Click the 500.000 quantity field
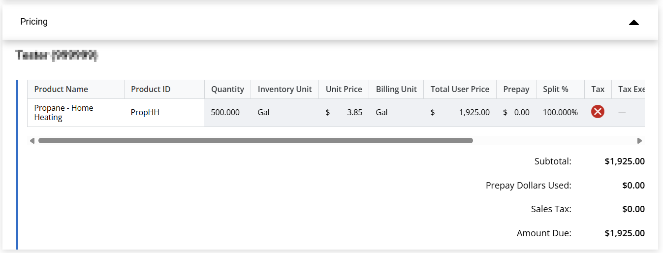This screenshot has width=663, height=253. 225,113
